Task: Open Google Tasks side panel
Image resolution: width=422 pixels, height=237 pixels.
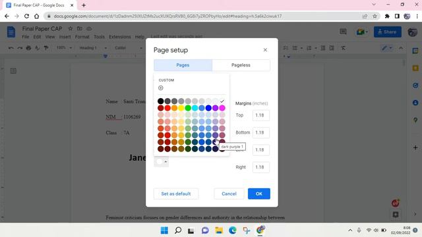Action: coord(415,86)
